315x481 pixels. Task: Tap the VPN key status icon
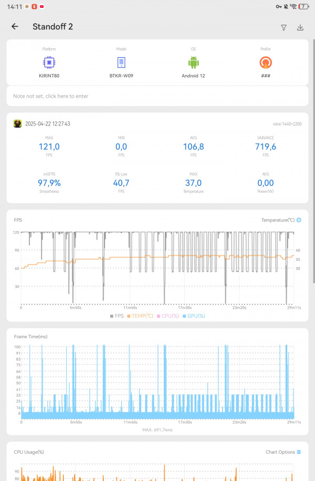click(278, 6)
